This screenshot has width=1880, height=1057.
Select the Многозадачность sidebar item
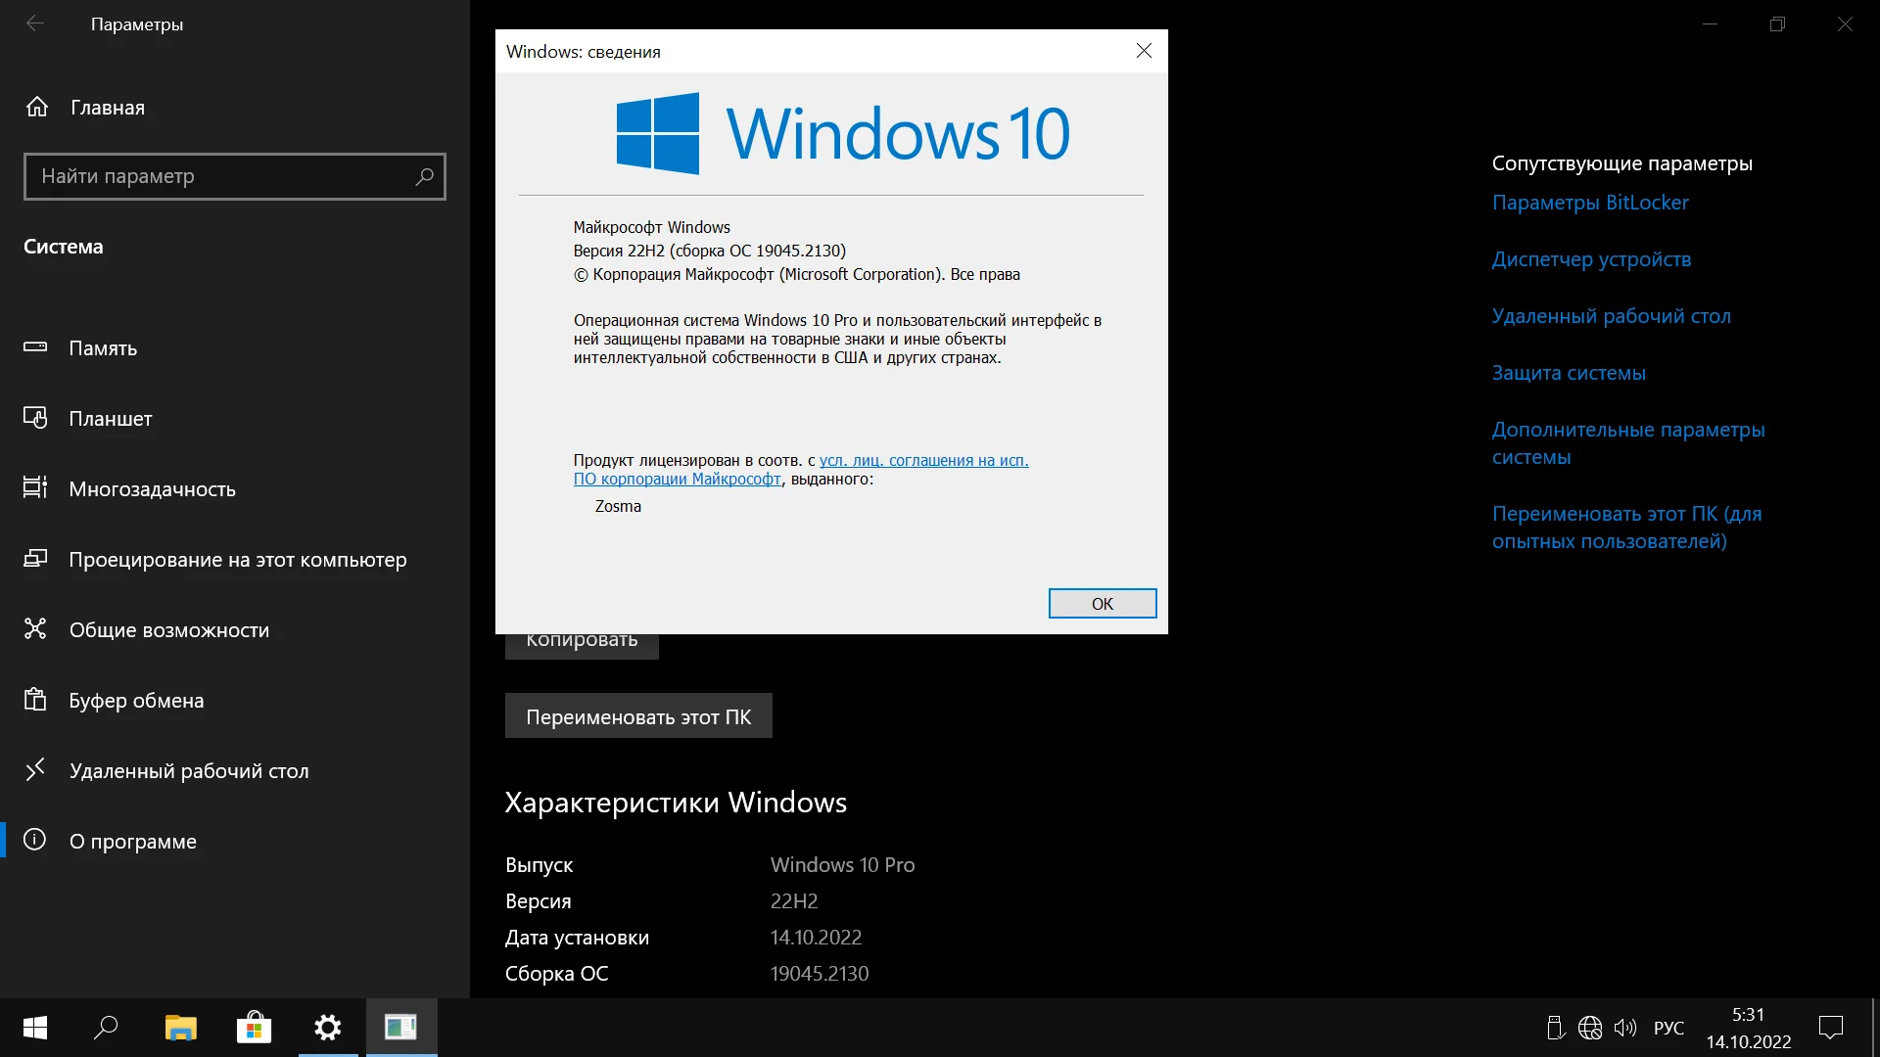(x=152, y=489)
